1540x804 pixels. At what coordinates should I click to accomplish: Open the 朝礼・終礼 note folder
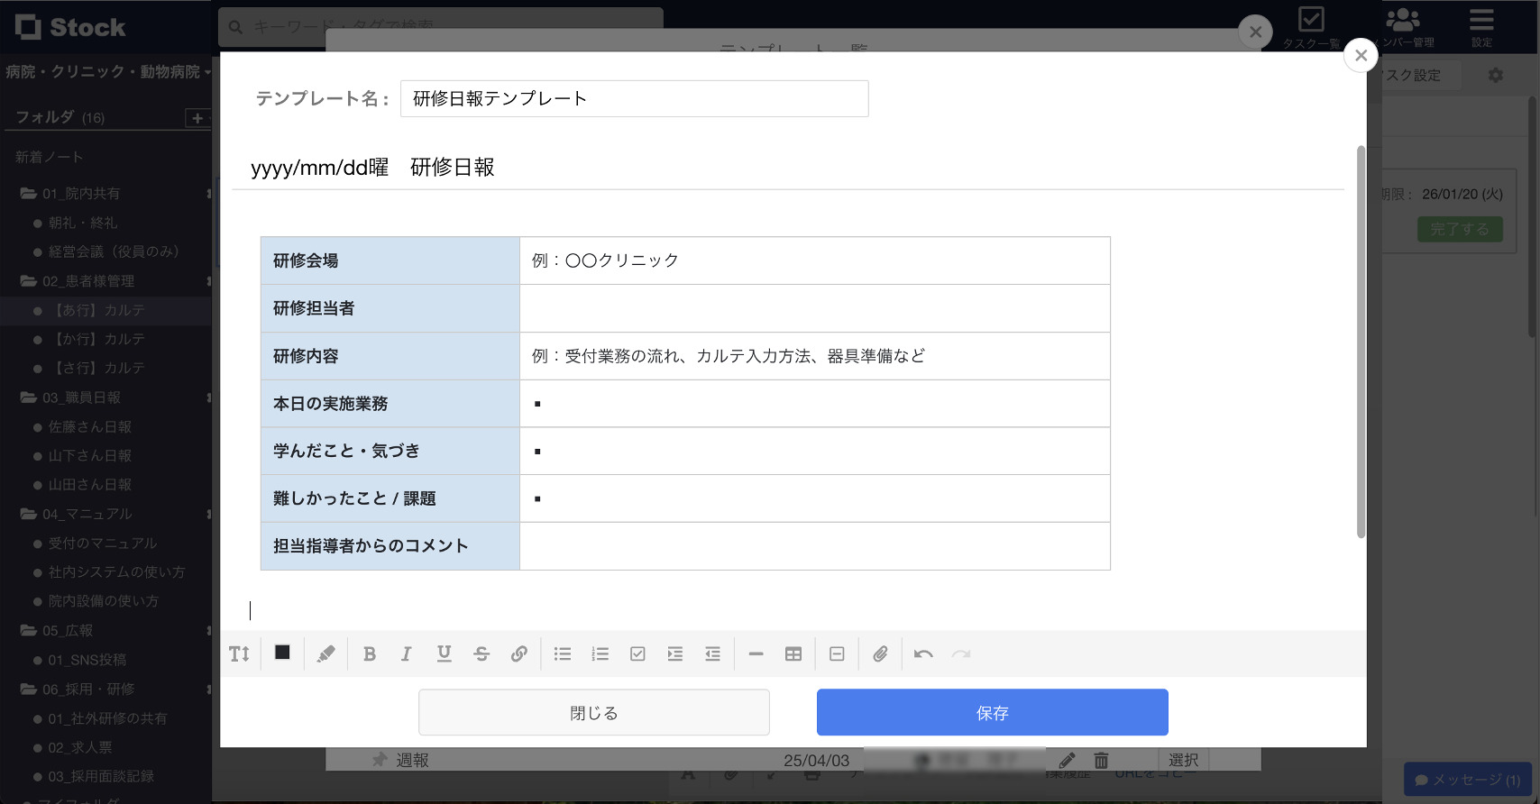[83, 223]
